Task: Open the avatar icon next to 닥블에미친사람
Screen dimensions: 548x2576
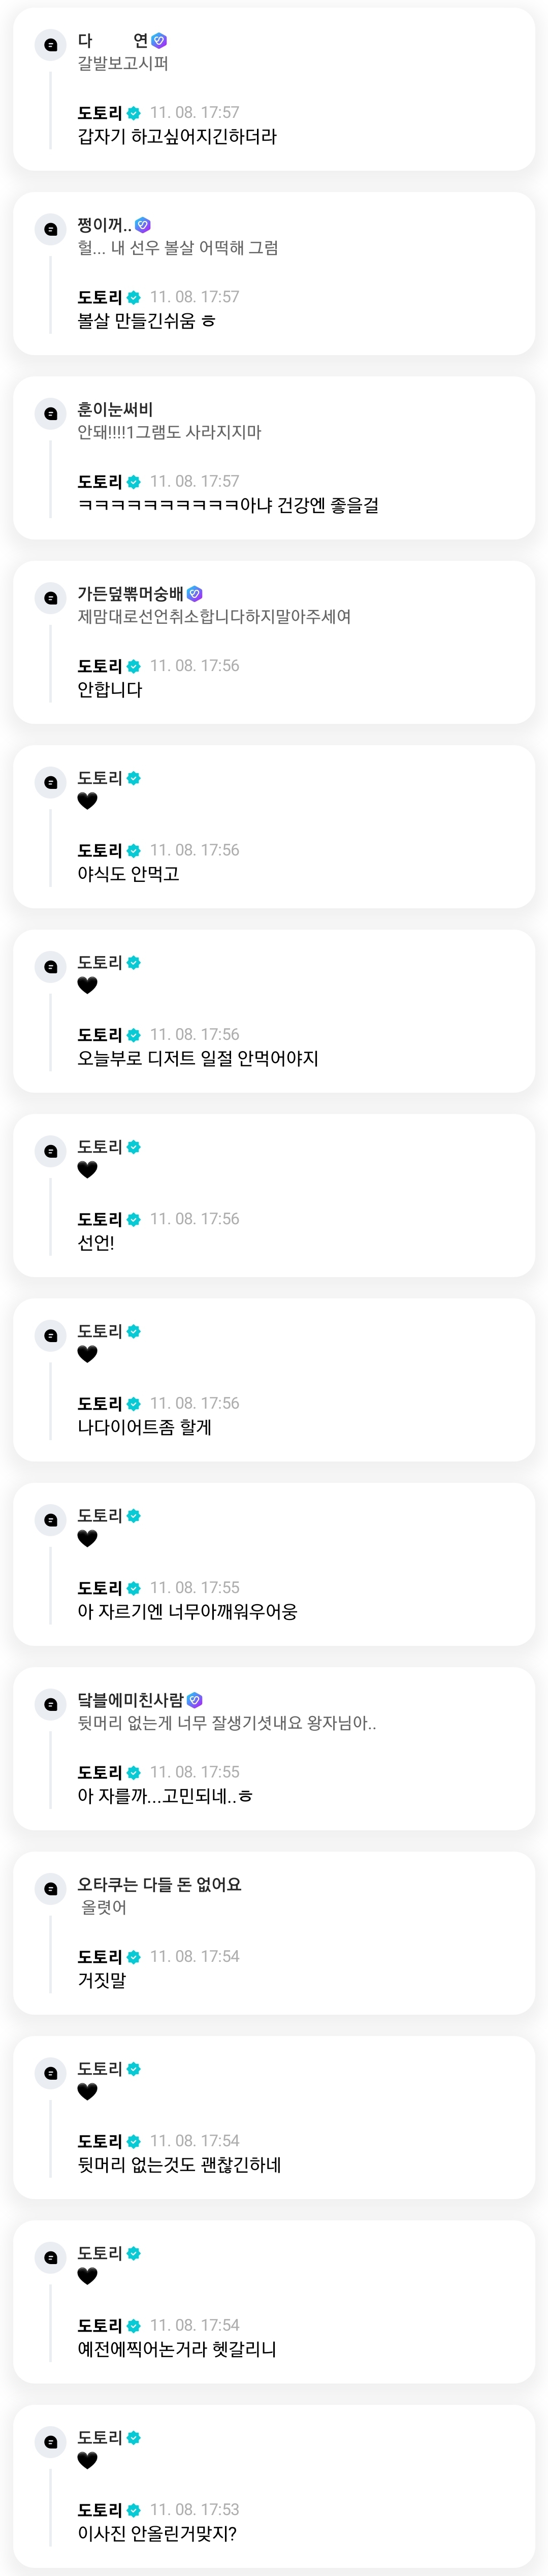Action: coord(50,1704)
